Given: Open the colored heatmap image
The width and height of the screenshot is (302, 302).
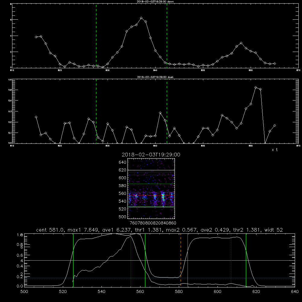Looking at the screenshot, I should (x=151, y=188).
